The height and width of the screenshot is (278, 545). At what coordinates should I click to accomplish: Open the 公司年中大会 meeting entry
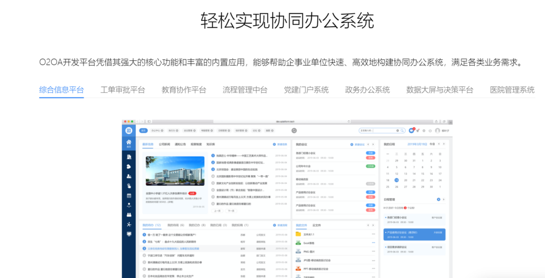(336, 168)
